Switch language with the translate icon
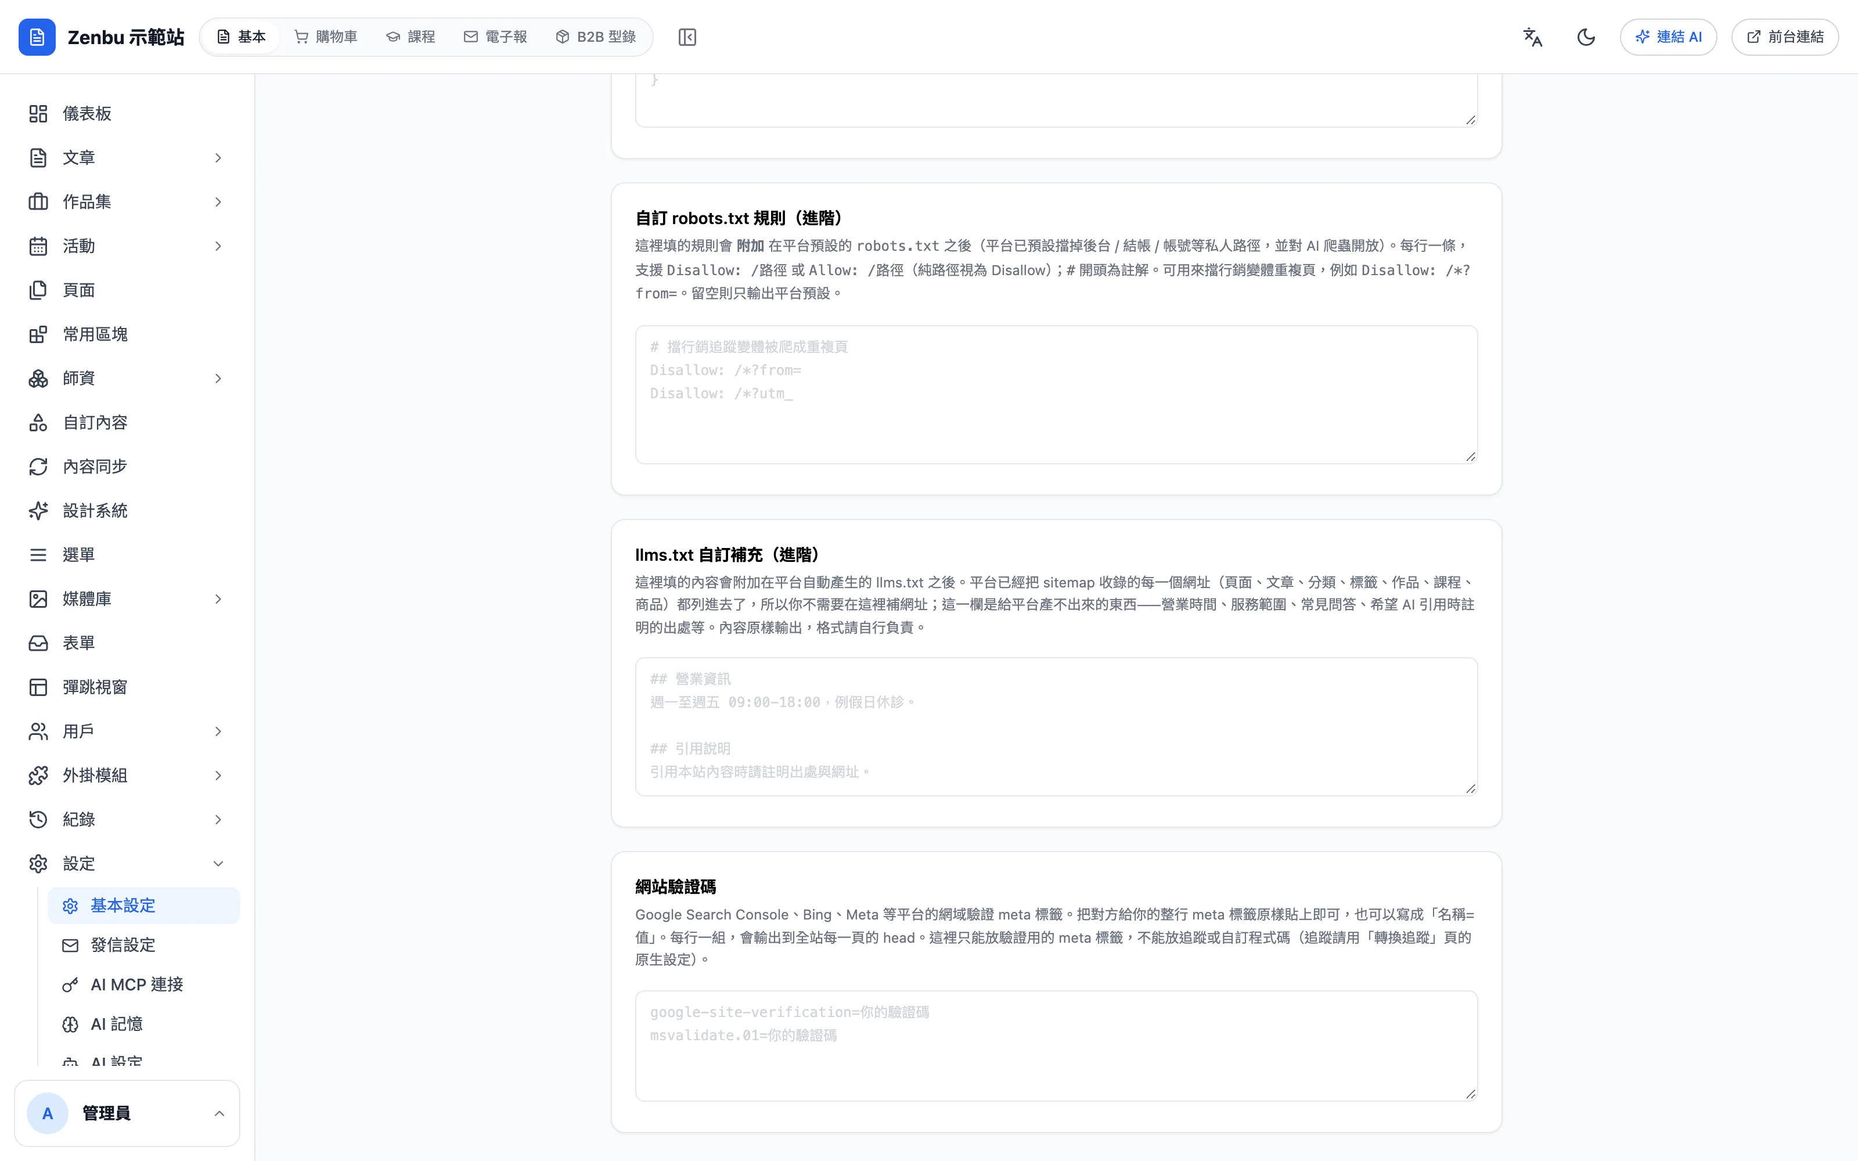Screen dimensions: 1858x1161 click(1532, 37)
